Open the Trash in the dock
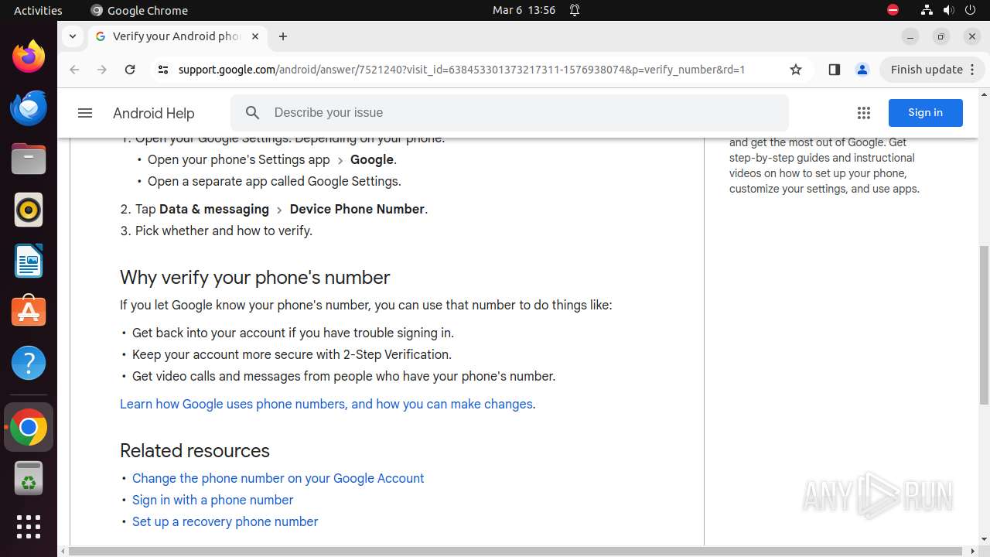 click(x=29, y=478)
